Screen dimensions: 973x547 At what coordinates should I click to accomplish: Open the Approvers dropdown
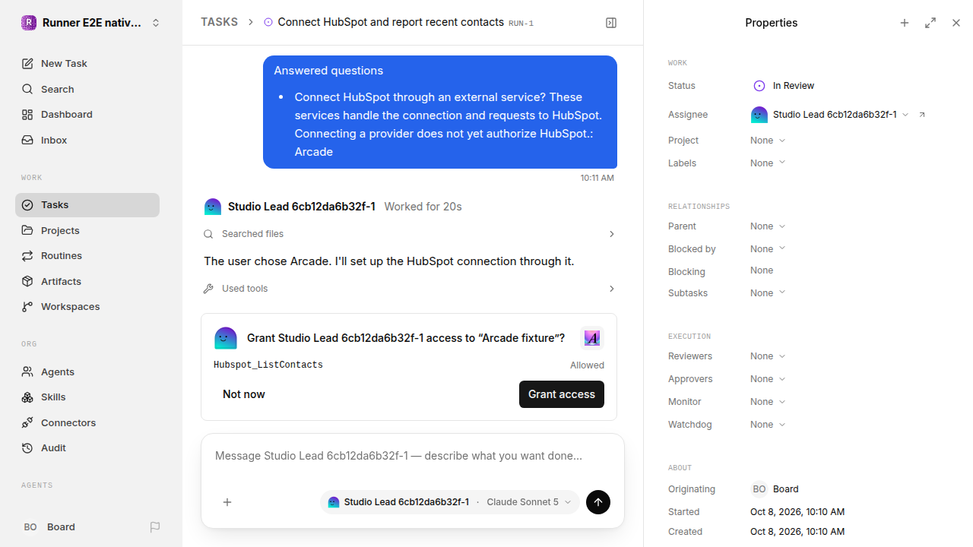point(768,379)
